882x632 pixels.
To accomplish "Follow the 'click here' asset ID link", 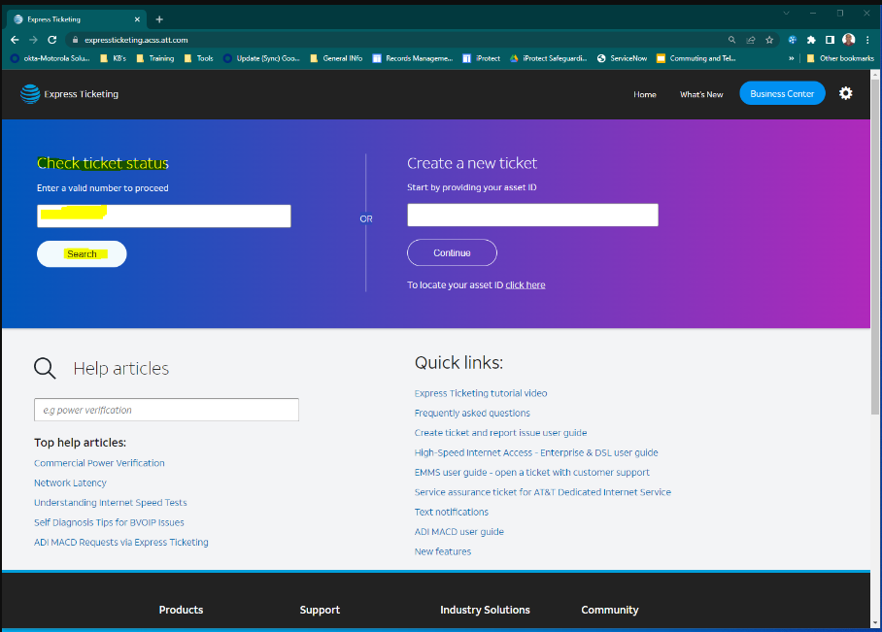I will pyautogui.click(x=526, y=285).
